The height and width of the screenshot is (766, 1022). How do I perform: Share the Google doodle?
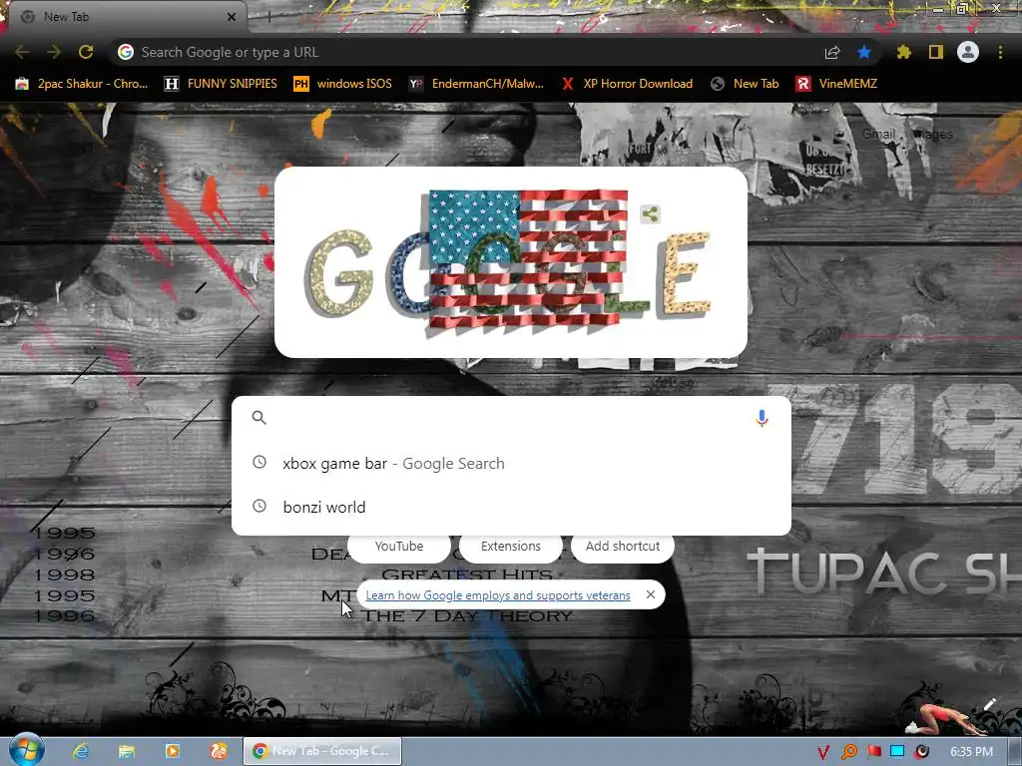tap(650, 213)
